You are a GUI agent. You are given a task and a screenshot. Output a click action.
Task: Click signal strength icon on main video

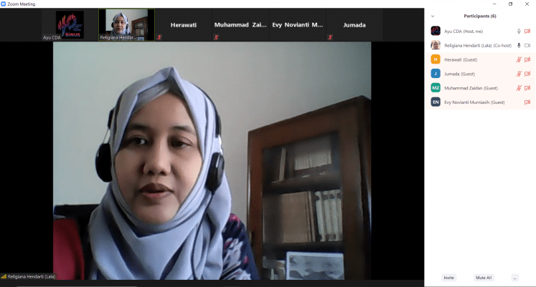click(4, 276)
